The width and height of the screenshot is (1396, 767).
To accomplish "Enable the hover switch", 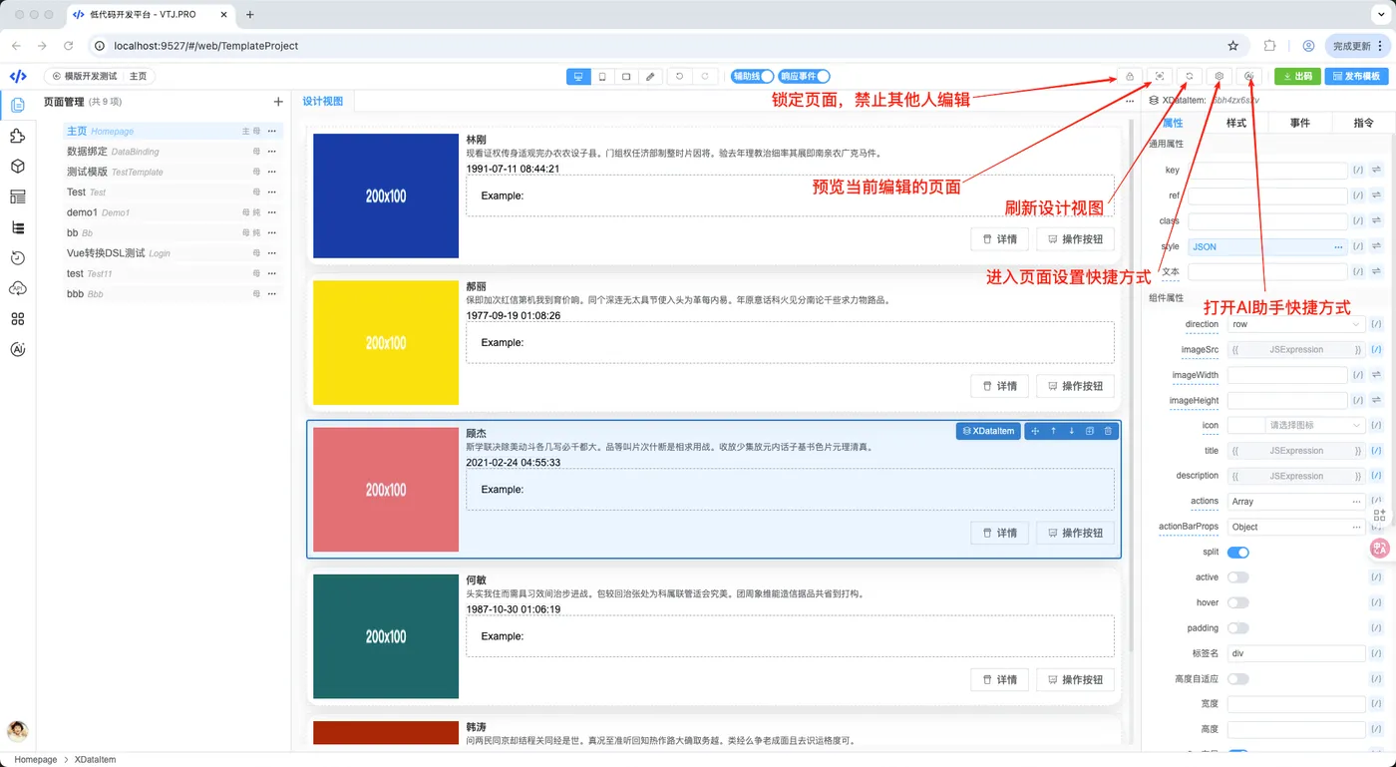I will pos(1237,602).
